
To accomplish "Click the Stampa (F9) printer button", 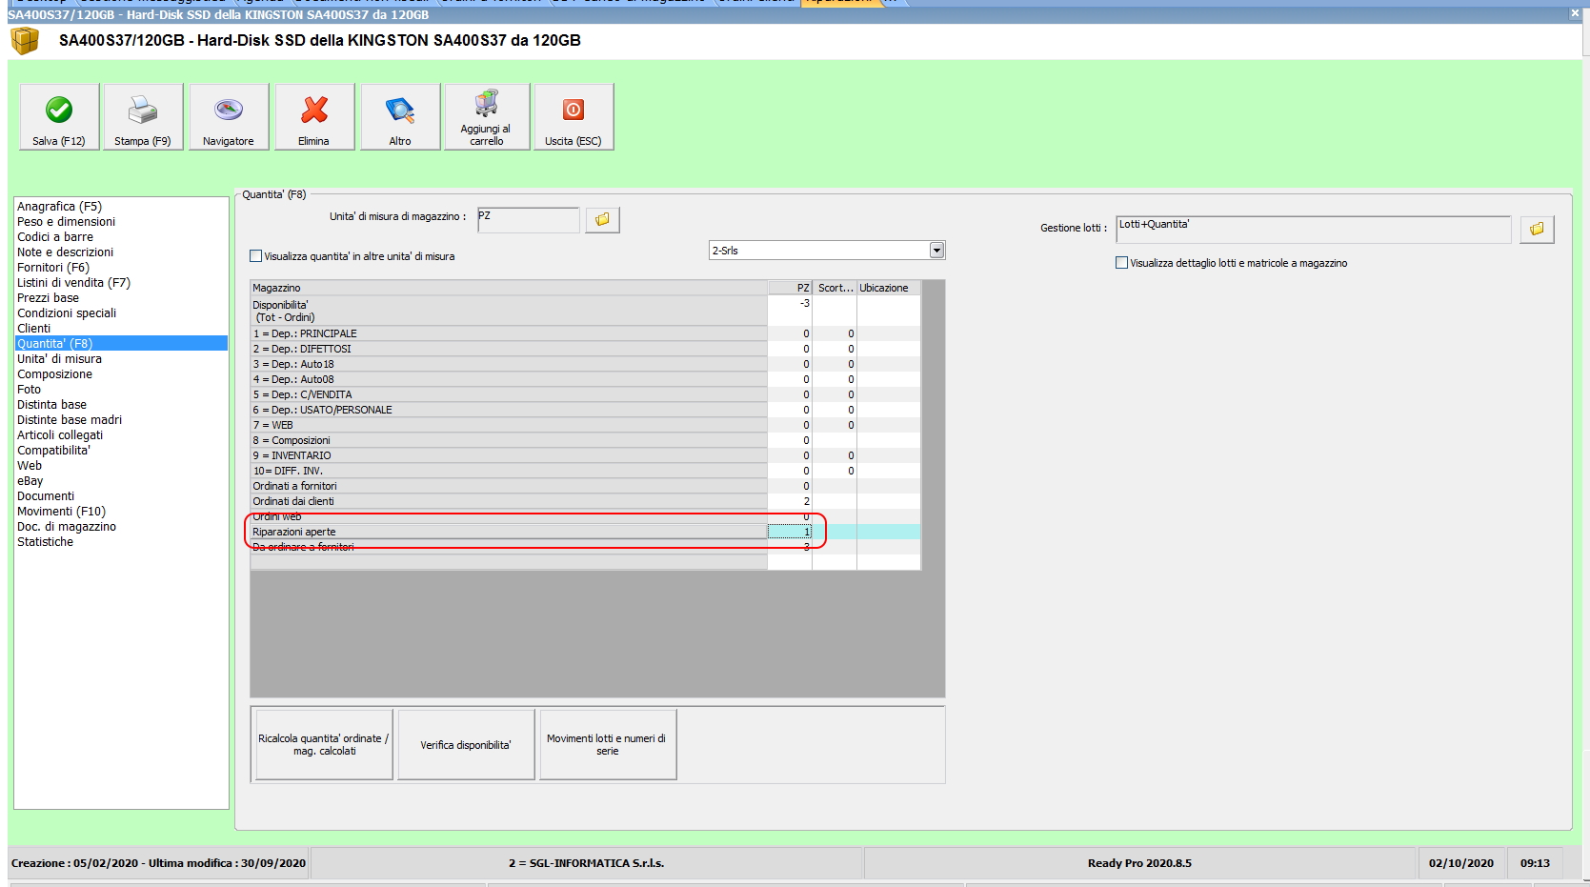I will click(143, 116).
